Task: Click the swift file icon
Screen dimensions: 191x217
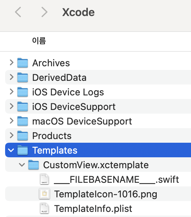Action: coord(44,179)
